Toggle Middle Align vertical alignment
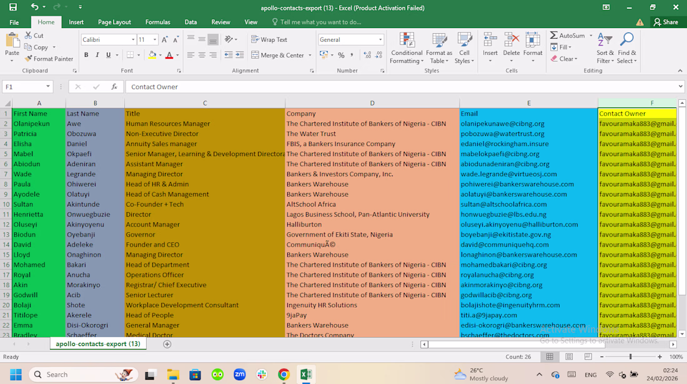The height and width of the screenshot is (384, 687). click(x=202, y=39)
